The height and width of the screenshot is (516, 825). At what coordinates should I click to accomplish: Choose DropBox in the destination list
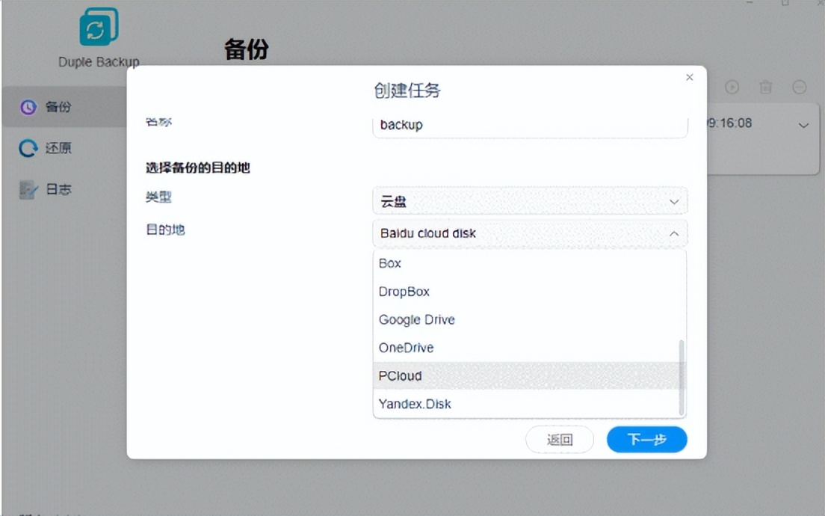(404, 291)
